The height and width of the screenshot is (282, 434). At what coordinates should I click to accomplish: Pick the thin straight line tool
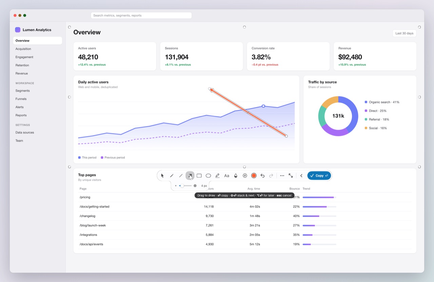(x=181, y=175)
